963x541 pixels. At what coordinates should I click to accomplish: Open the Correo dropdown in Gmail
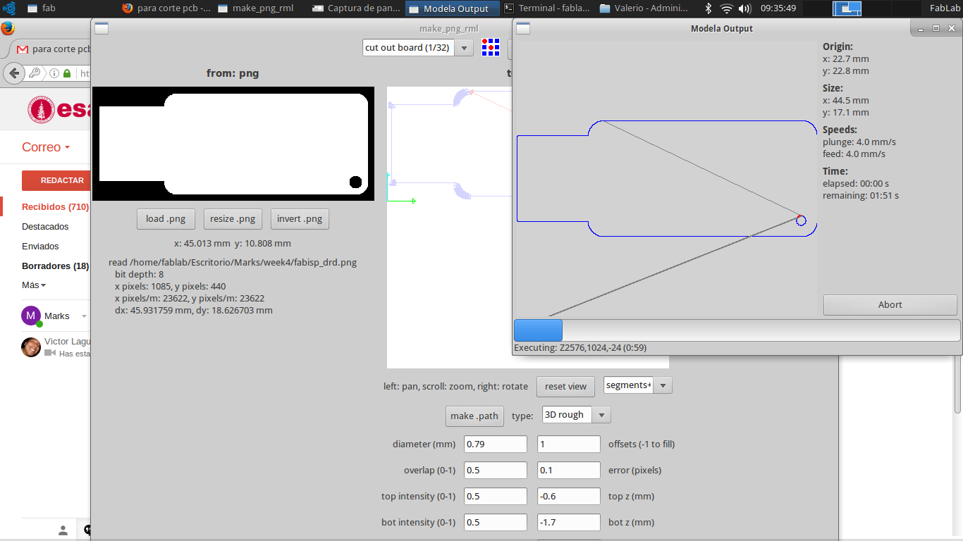point(46,147)
